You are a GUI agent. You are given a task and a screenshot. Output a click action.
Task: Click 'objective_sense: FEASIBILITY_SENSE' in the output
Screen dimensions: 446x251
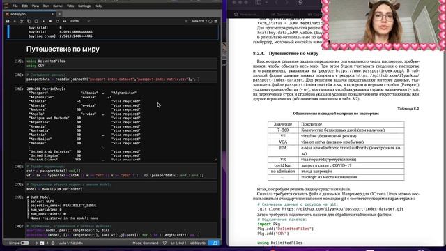pos(63,205)
